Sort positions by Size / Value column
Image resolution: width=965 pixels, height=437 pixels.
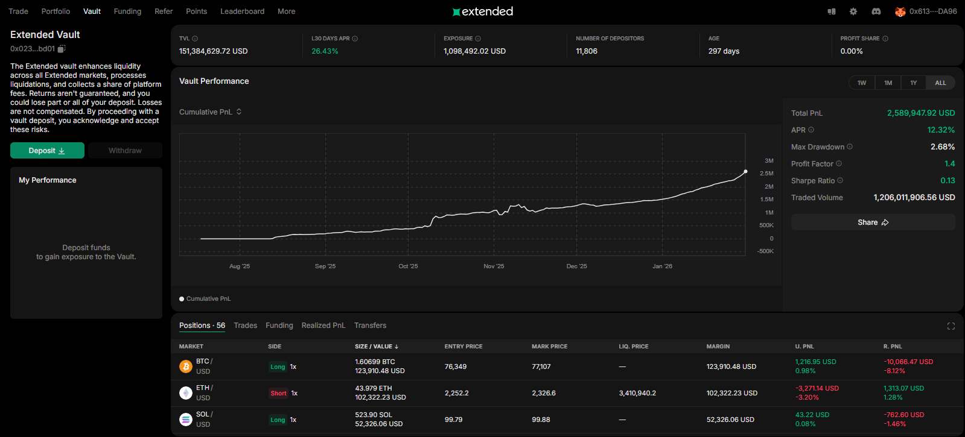377,347
